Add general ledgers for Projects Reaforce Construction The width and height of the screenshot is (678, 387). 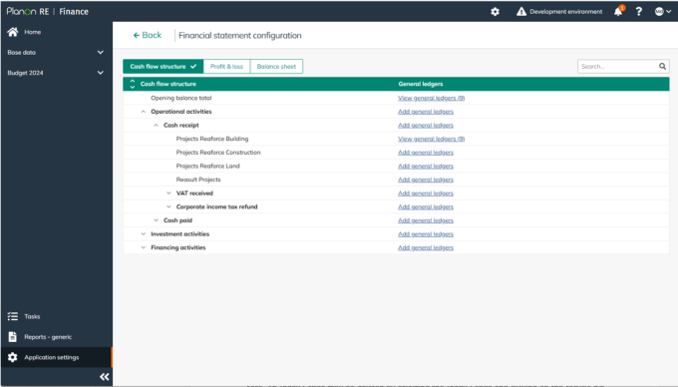[426, 153]
